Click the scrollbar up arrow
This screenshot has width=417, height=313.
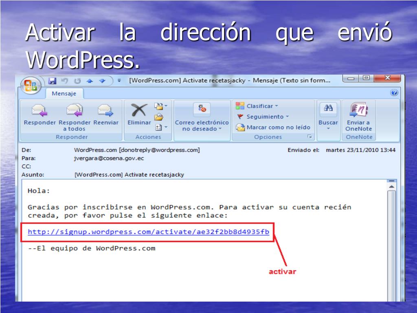tap(391, 187)
